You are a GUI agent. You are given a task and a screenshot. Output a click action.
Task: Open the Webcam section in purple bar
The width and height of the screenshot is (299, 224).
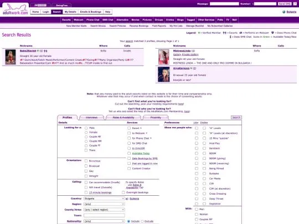click(79, 20)
